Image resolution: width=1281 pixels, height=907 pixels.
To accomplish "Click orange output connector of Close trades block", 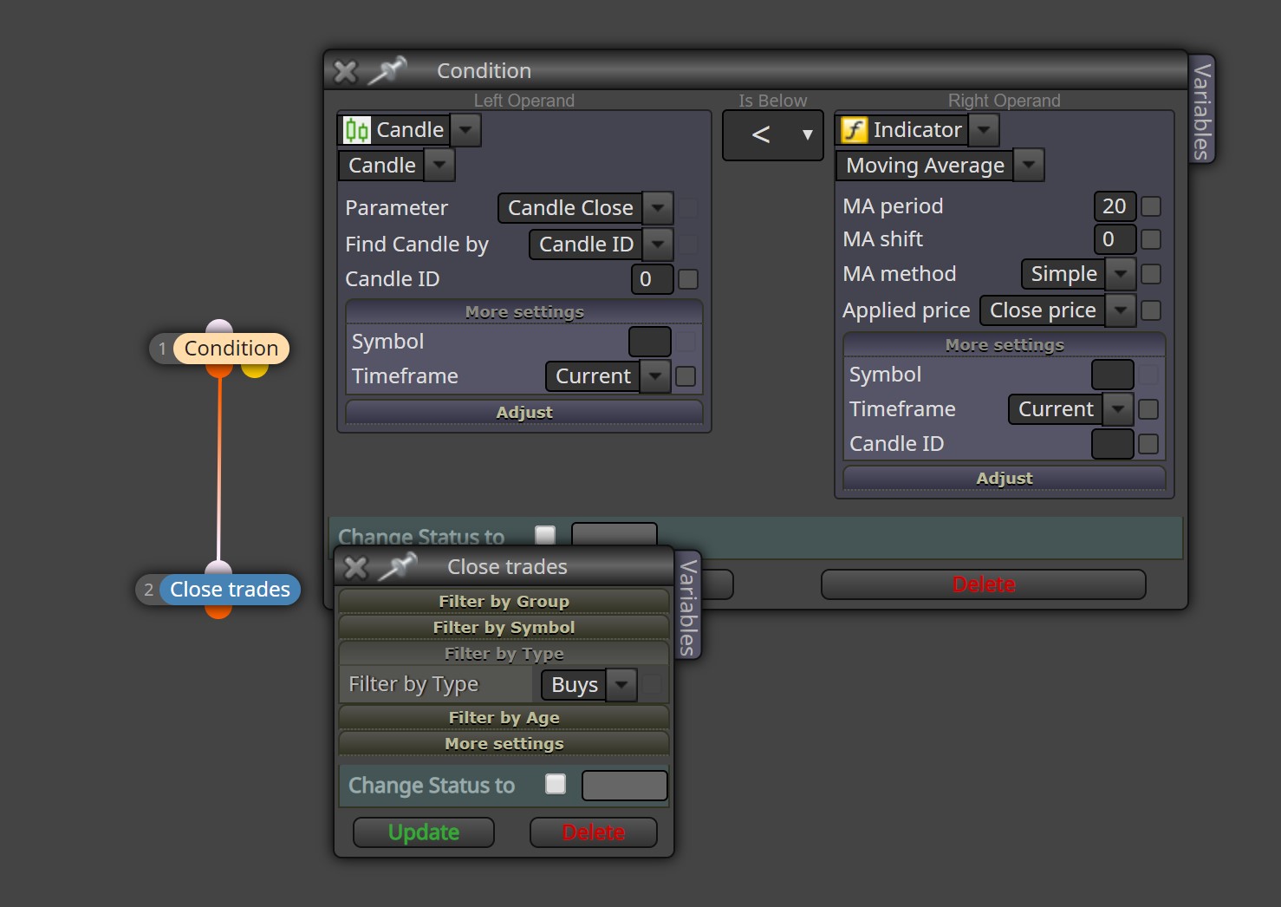I will [218, 611].
